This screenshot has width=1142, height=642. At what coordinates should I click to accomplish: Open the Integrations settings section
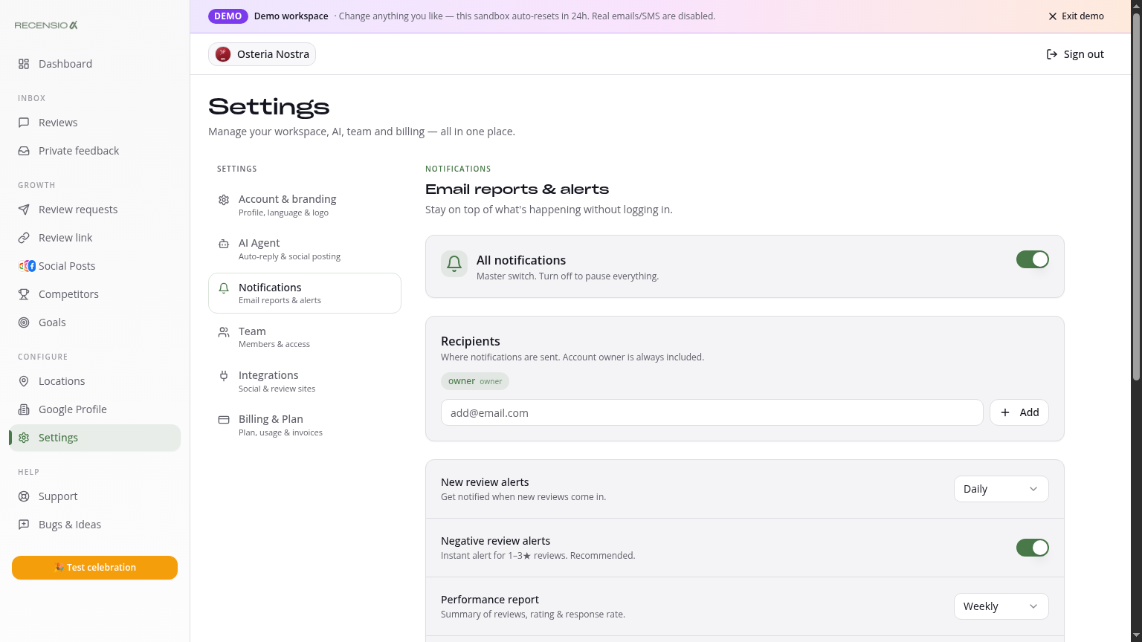305,381
